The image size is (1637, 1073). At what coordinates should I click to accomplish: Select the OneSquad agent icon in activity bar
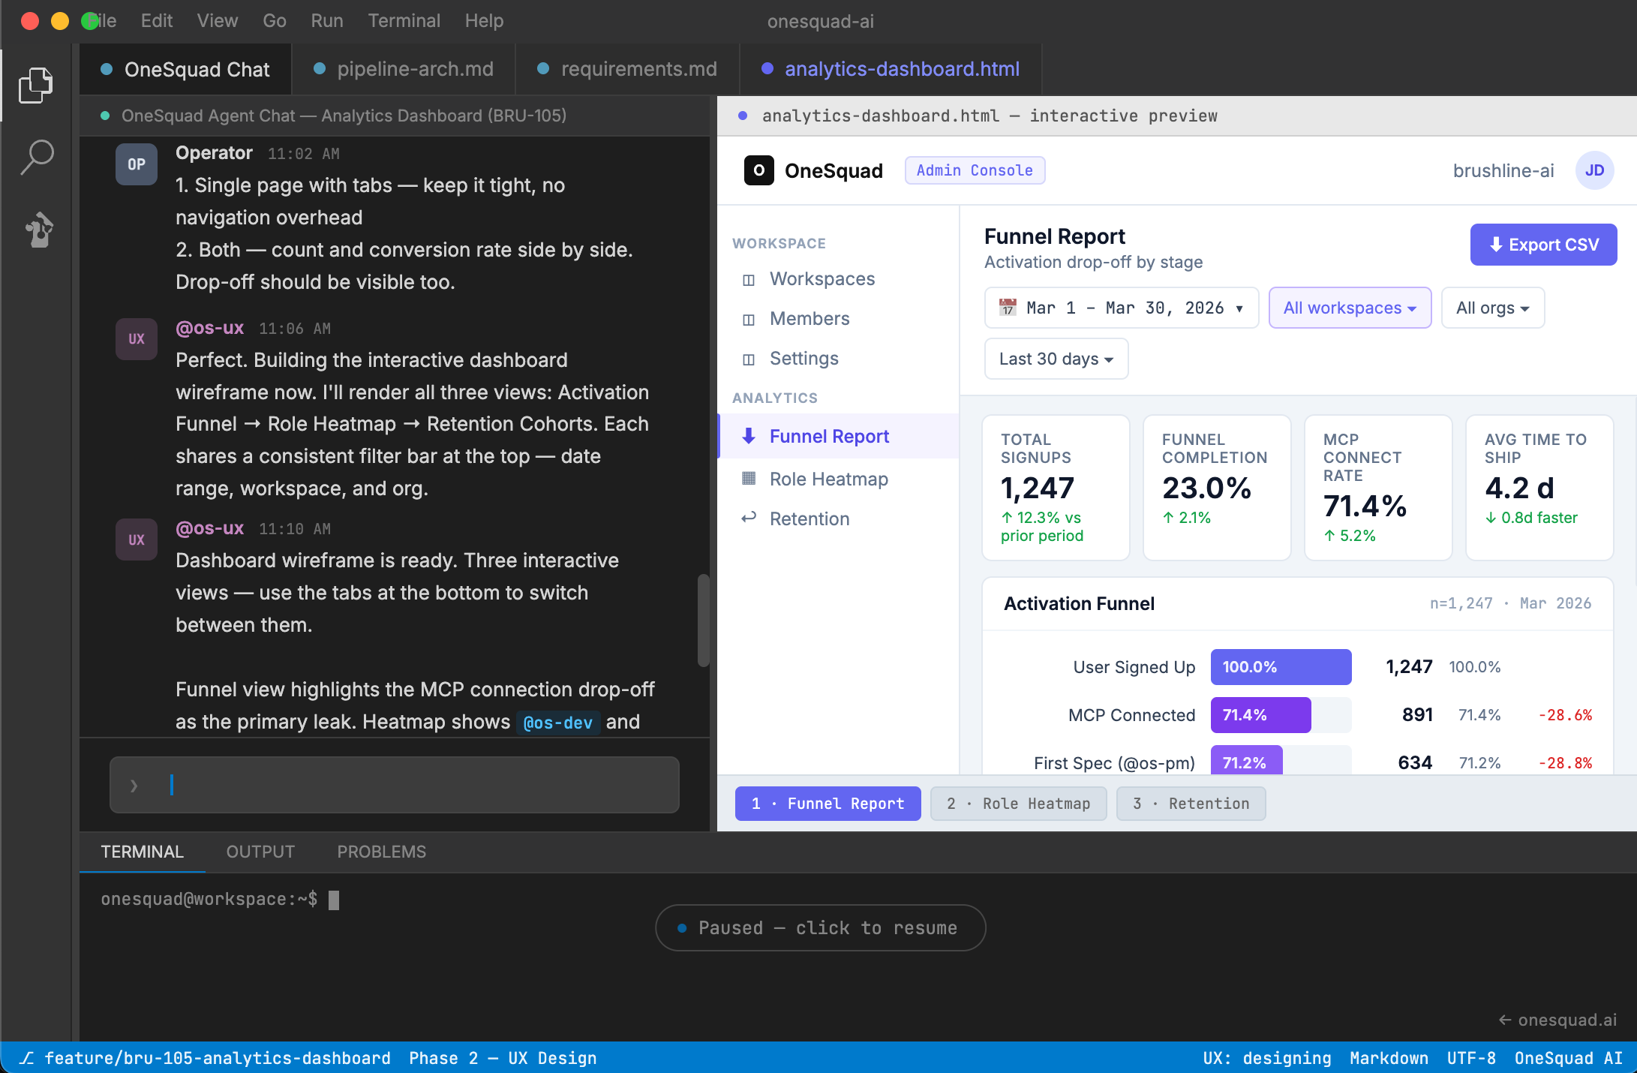pos(35,230)
